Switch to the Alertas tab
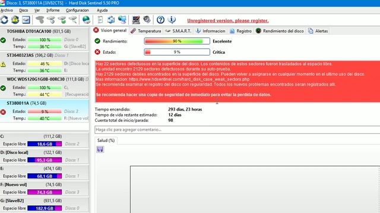The image size is (380, 213). 318,31
